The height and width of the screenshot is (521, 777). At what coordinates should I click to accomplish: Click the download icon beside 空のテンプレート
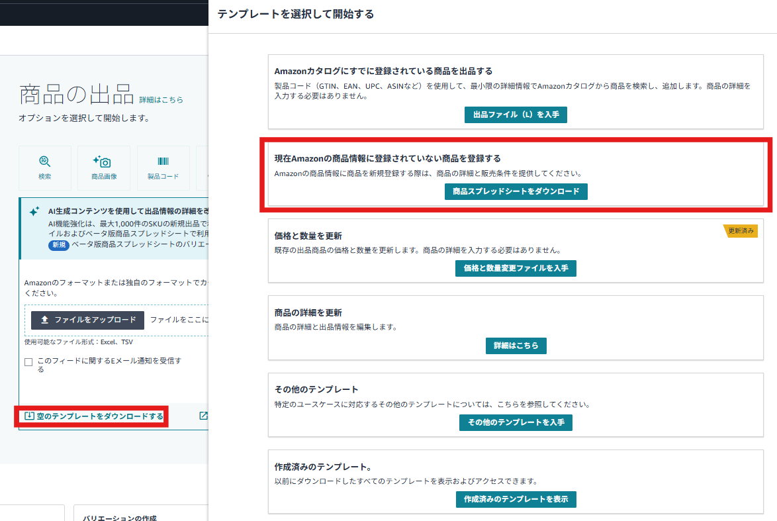pos(29,416)
